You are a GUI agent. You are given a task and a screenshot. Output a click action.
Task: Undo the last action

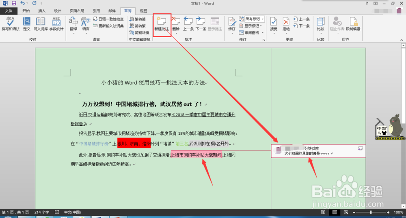pyautogui.click(x=22, y=3)
